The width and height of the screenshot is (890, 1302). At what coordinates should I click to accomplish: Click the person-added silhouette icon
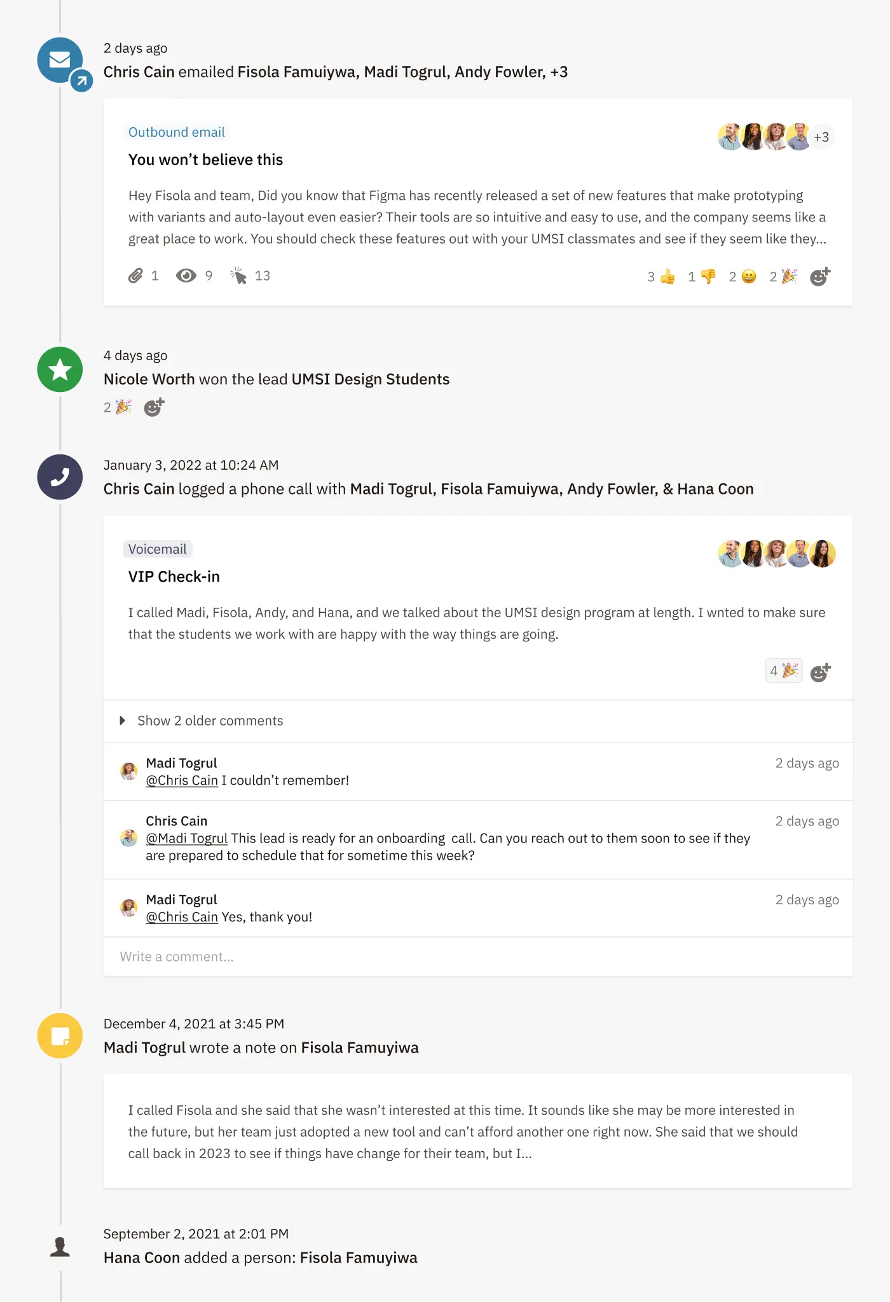(x=60, y=1247)
